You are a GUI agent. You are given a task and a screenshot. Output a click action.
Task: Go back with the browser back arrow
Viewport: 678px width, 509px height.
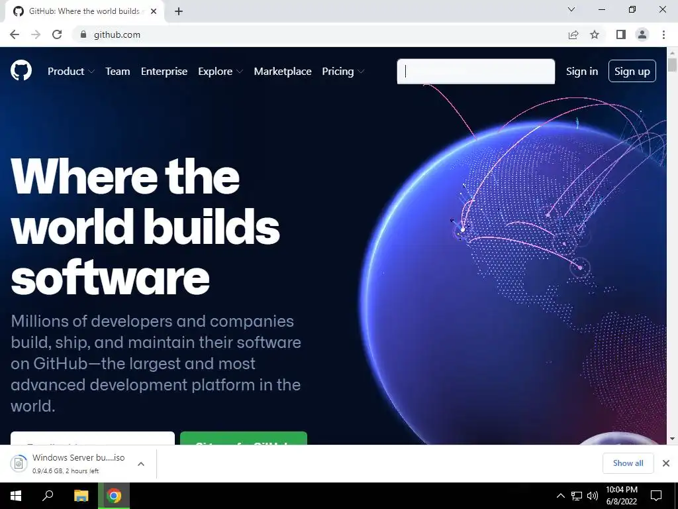[15, 34]
